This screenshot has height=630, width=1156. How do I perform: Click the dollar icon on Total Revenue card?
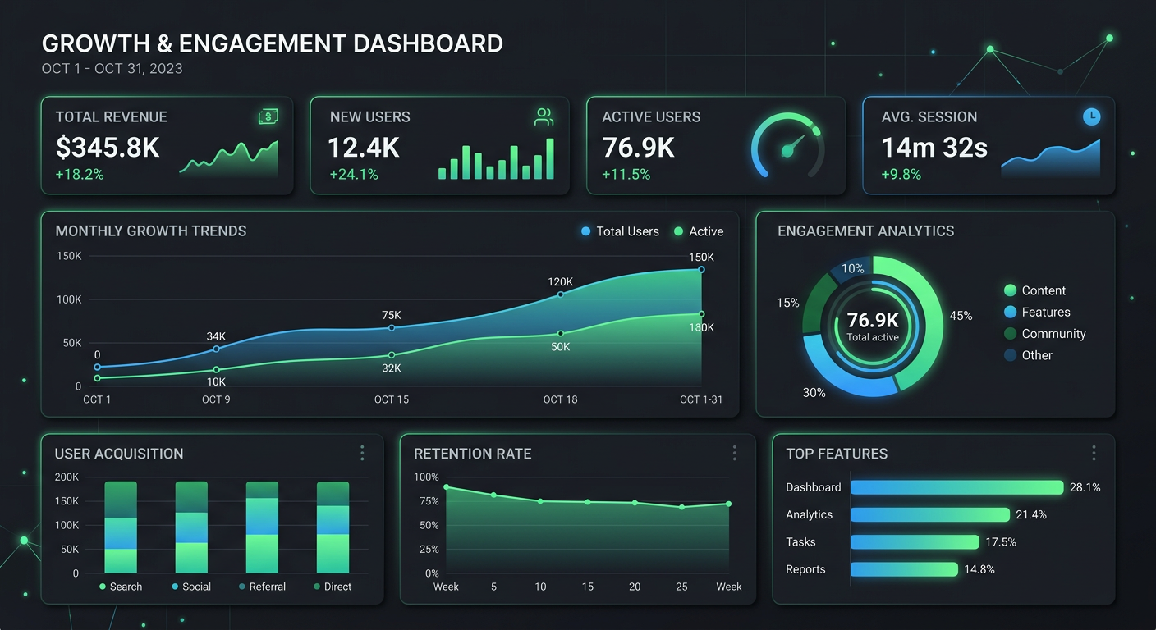point(268,116)
